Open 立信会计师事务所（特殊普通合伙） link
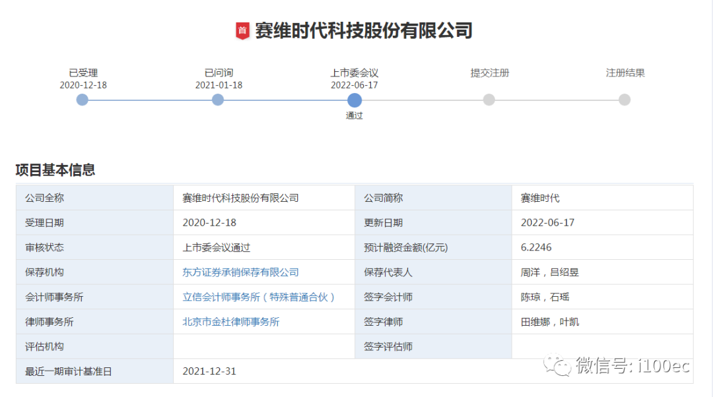 point(259,297)
